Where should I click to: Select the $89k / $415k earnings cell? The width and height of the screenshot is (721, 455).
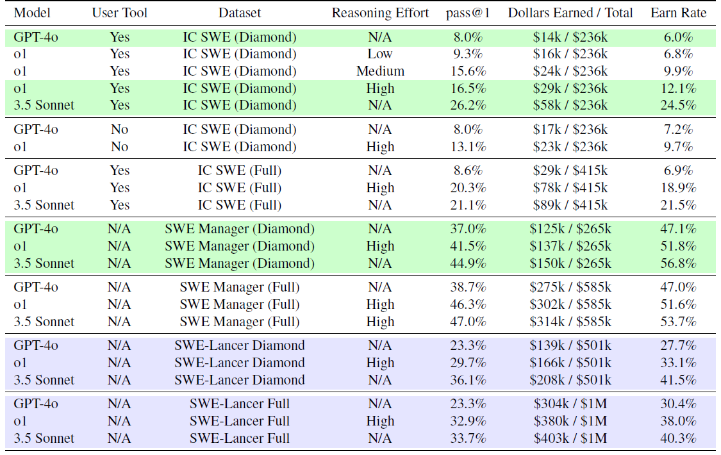coord(570,205)
